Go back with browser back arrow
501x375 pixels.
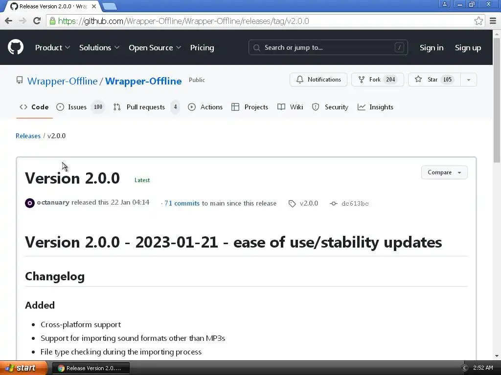tap(9, 21)
